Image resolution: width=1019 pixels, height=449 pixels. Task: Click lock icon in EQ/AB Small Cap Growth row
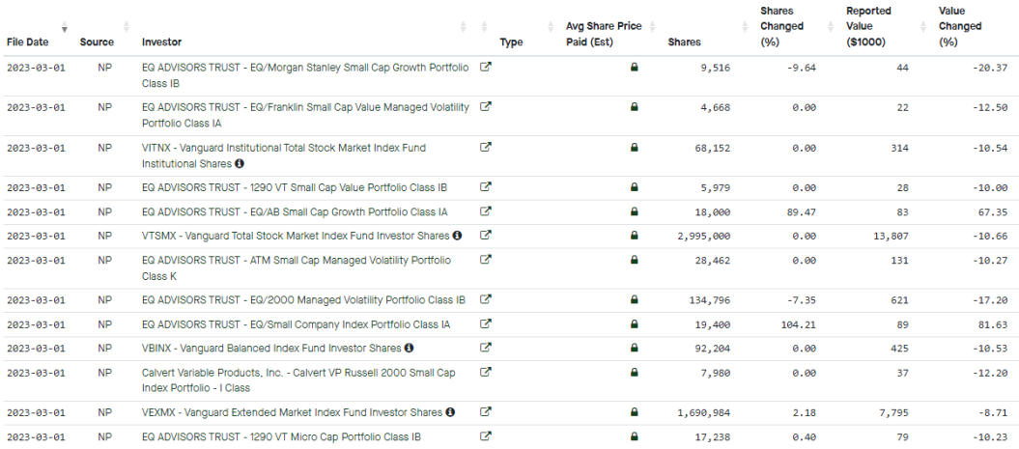coord(635,211)
